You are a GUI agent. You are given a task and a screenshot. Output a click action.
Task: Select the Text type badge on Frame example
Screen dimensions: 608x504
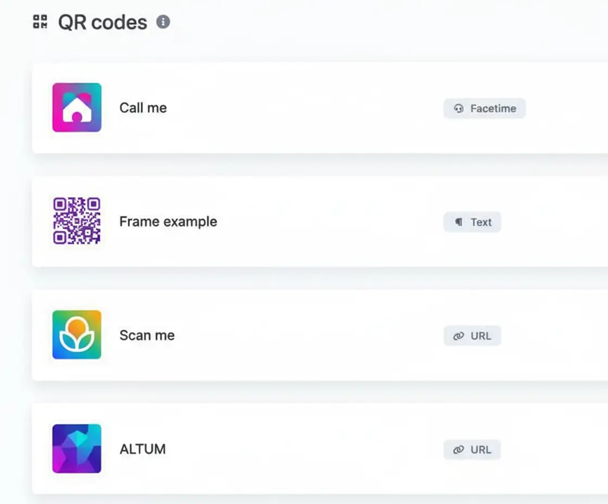472,222
